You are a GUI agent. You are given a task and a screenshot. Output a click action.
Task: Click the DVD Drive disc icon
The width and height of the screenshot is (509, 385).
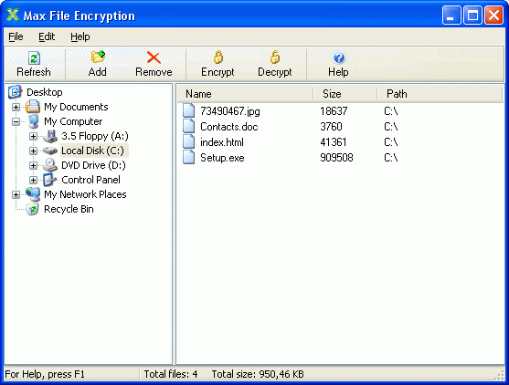coord(50,165)
